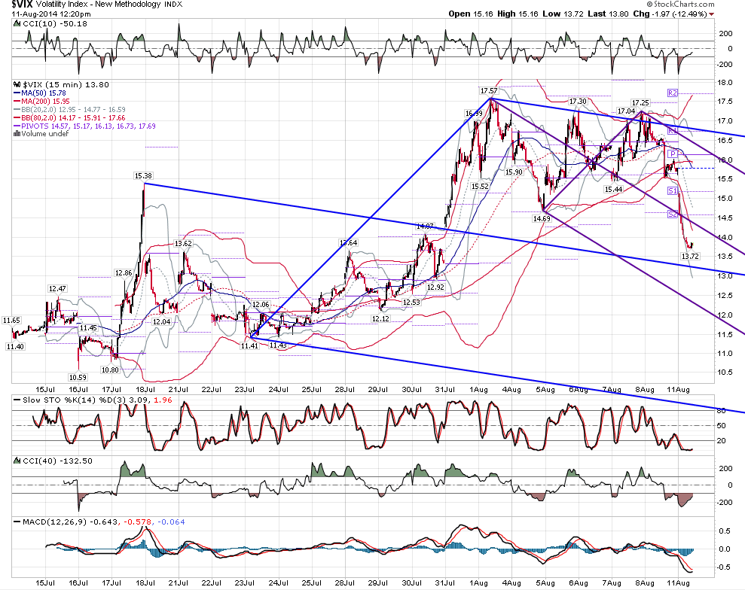Click the "Chg -1.97 (-12.49%)" readout
This screenshot has height=590, width=745.
[670, 14]
